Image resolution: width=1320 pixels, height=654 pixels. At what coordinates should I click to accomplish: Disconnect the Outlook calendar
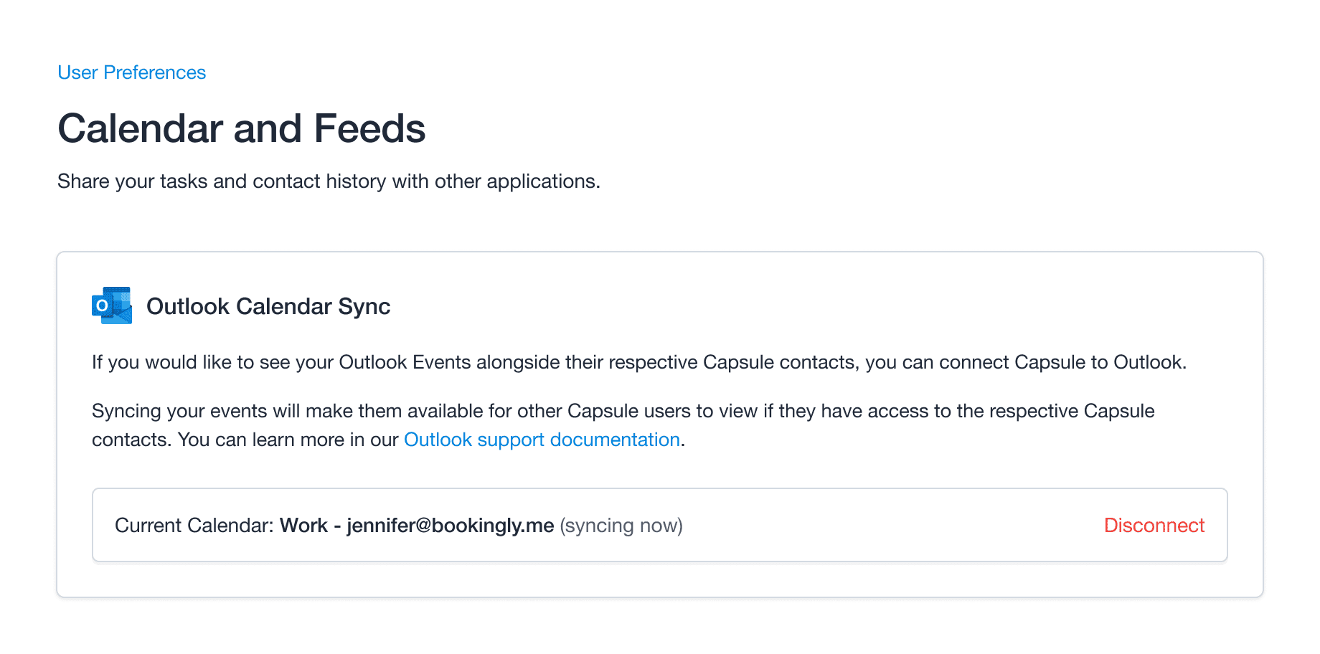click(1154, 525)
